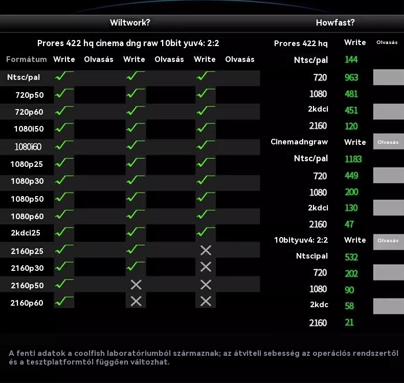This screenshot has width=404, height=383.
Task: Click the rightmost X in the 2160p50 row
Action: coord(206,285)
